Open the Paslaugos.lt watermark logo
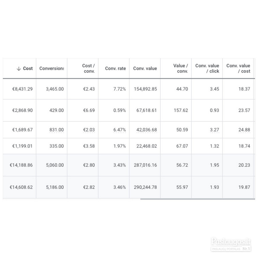 point(231,244)
